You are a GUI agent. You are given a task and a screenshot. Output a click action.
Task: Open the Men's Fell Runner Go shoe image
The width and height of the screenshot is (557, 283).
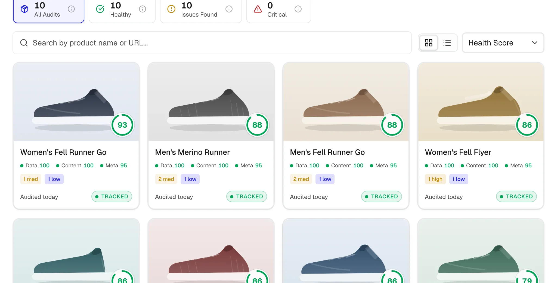pos(346,102)
